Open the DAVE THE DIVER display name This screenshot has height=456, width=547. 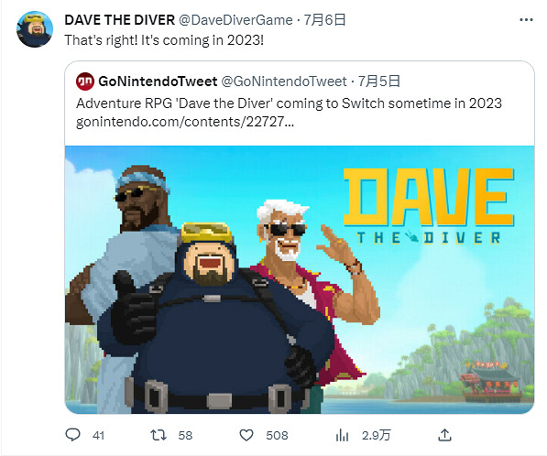click(x=120, y=20)
